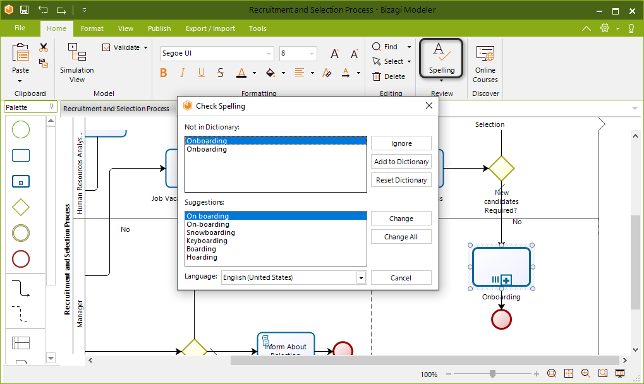Choose the red end event circle in Palette
The height and width of the screenshot is (384, 644).
click(21, 260)
